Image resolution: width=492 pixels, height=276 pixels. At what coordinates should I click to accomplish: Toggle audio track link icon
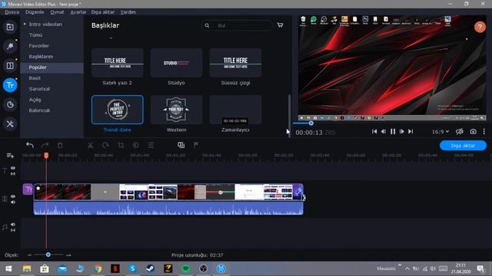tap(13, 230)
